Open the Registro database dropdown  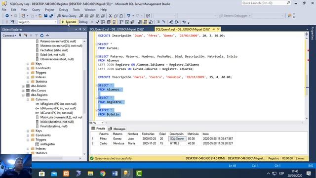click(56, 22)
